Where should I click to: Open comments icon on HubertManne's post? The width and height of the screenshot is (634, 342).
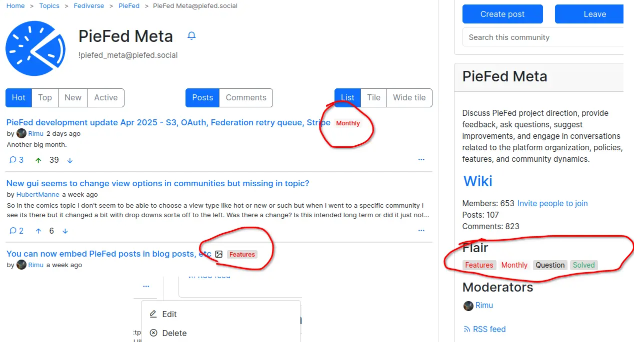(13, 231)
